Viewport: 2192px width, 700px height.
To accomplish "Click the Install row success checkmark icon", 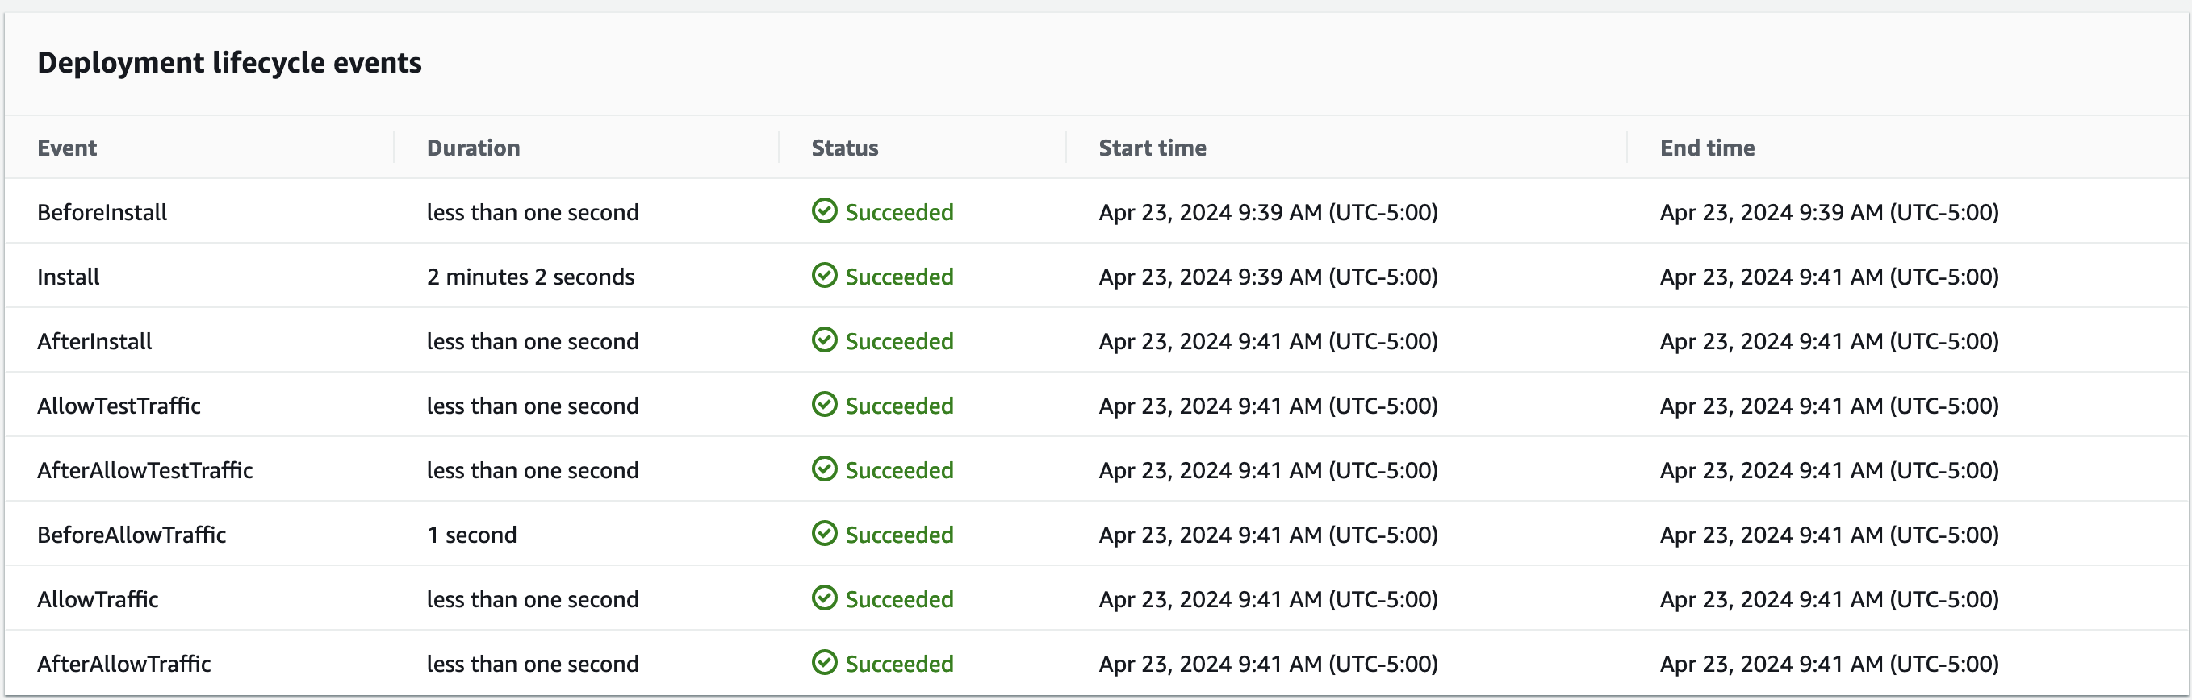I will click(x=824, y=276).
